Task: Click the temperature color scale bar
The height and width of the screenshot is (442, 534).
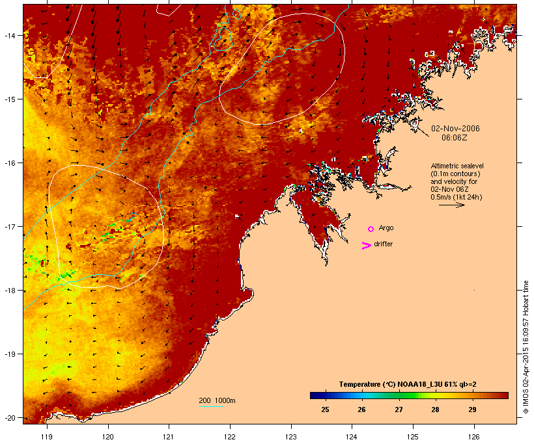Action: pos(409,395)
